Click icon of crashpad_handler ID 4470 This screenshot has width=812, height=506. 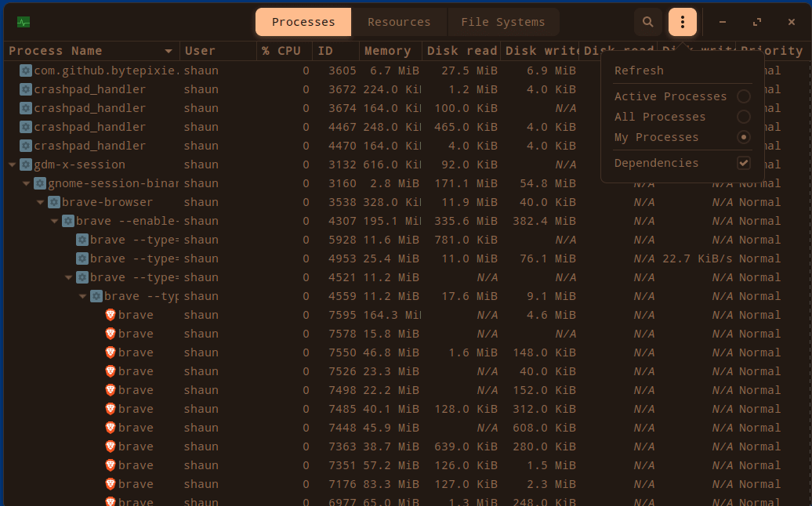click(x=26, y=146)
